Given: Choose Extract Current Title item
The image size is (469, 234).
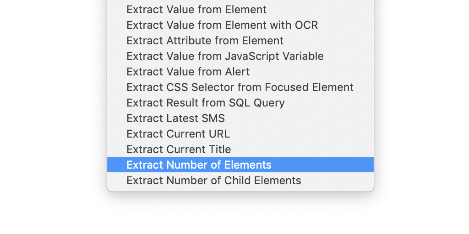Looking at the screenshot, I should coord(240,149).
